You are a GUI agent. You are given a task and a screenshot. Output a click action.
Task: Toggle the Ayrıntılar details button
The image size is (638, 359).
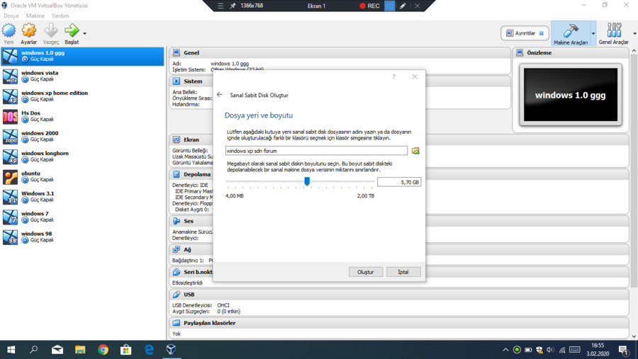tap(525, 33)
